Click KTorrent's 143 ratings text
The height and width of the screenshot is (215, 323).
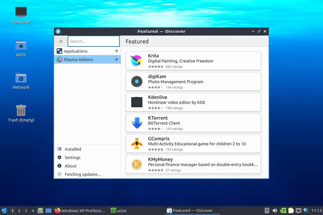174,129
